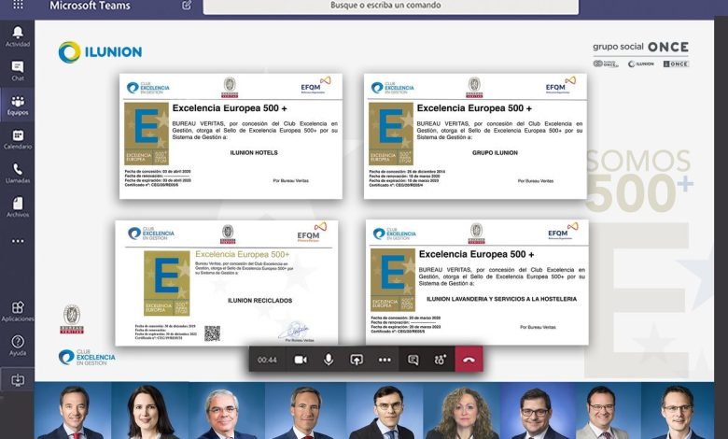The image size is (728, 439).
Task: Start a new chat with compose icon
Action: [187, 6]
